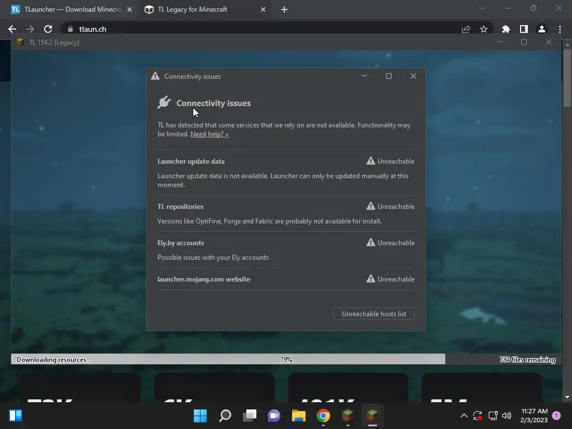
Task: Bookmark this page with star icon
Action: point(484,29)
